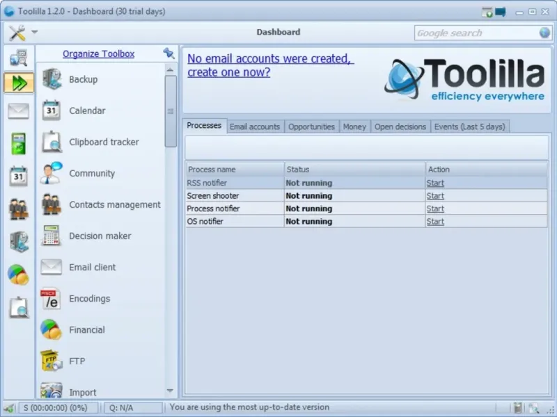
Task: Sort by Process name column header
Action: pyautogui.click(x=235, y=170)
